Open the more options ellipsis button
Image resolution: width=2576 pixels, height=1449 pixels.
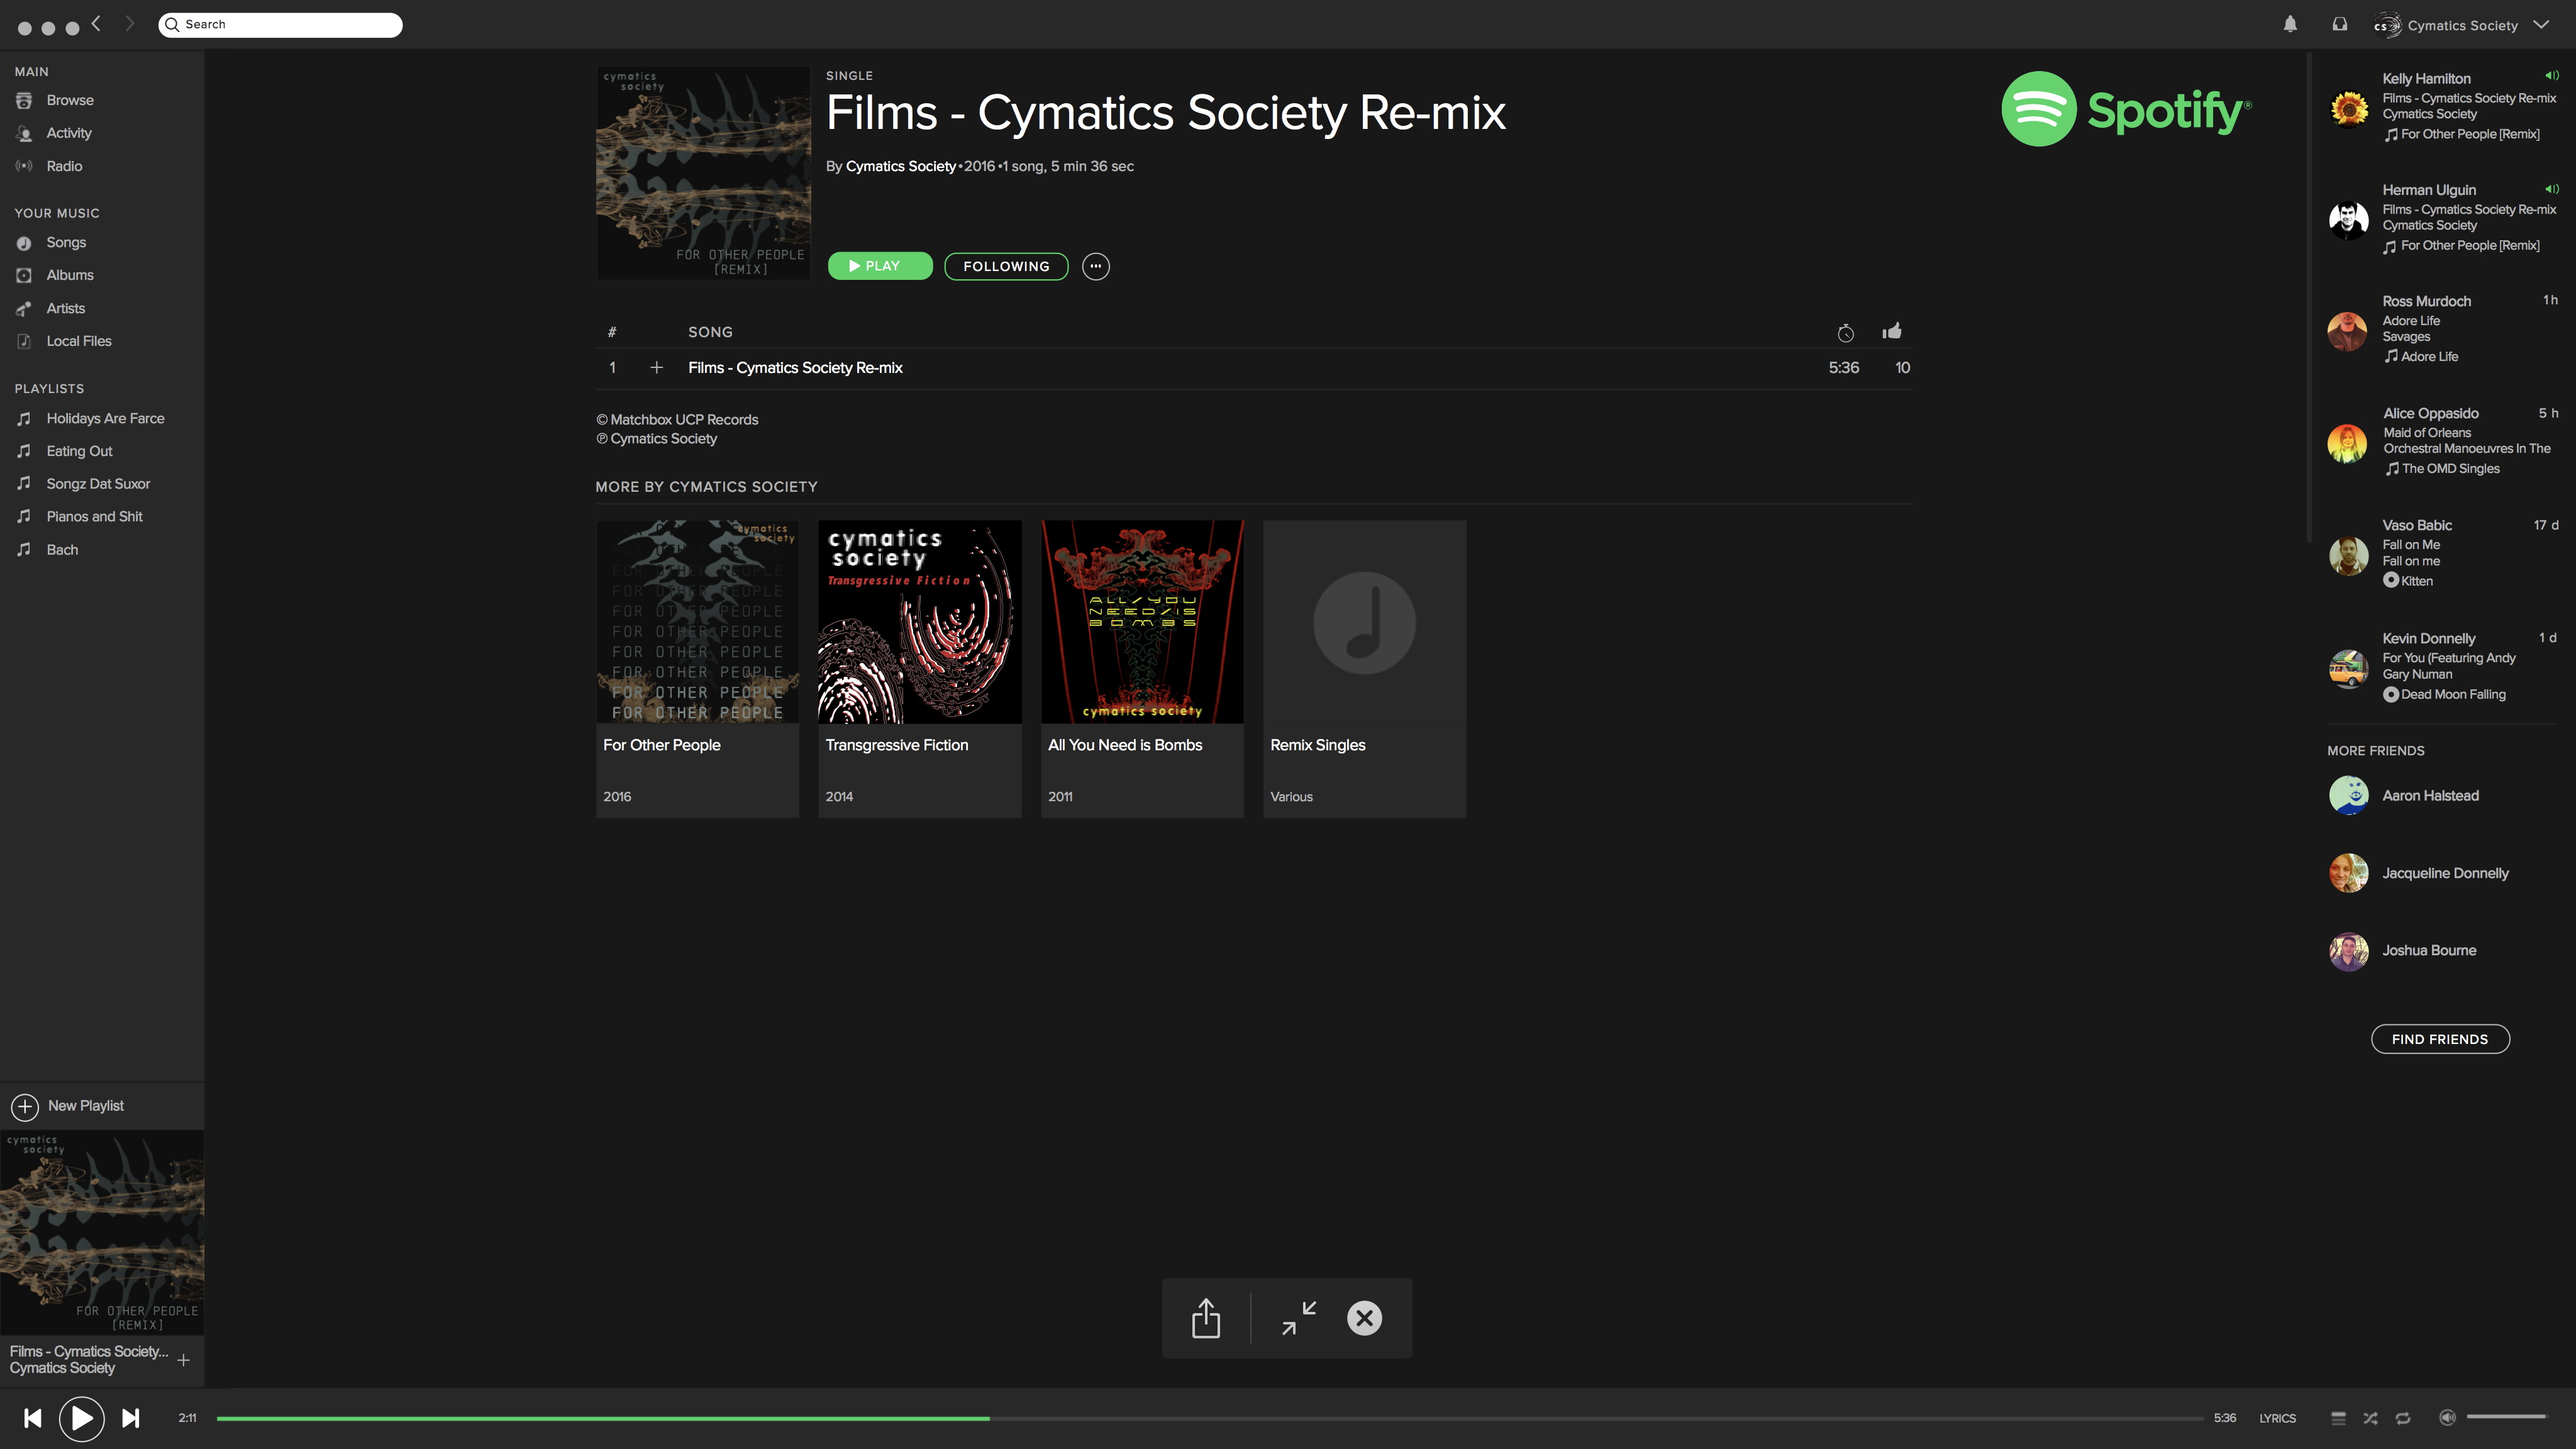click(1096, 266)
